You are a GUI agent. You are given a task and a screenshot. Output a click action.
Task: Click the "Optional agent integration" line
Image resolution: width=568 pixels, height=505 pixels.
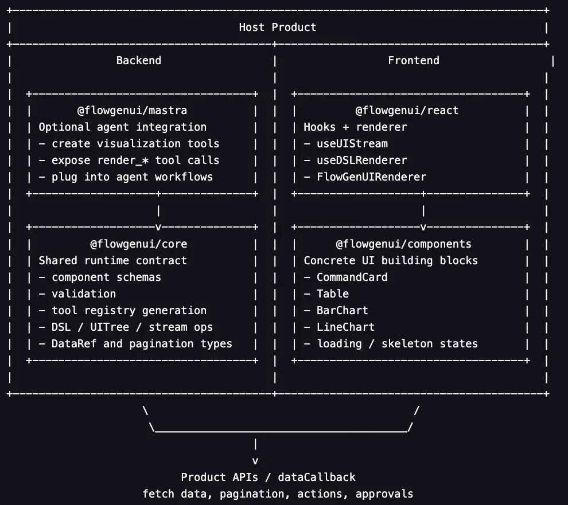(x=122, y=127)
